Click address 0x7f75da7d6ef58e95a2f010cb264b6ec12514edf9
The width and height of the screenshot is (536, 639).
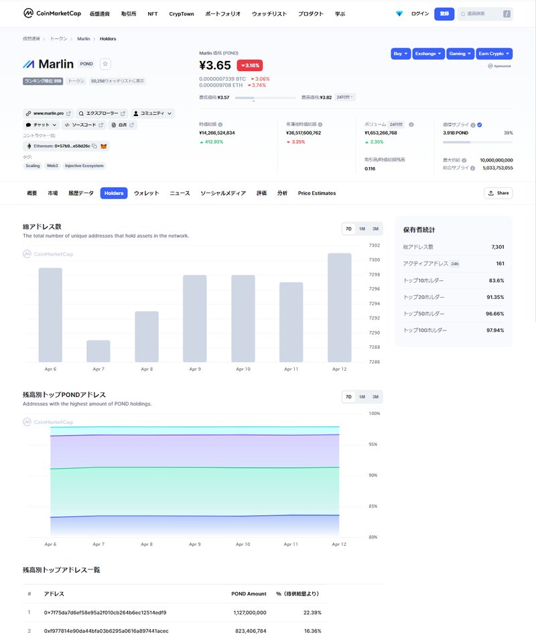pos(105,612)
